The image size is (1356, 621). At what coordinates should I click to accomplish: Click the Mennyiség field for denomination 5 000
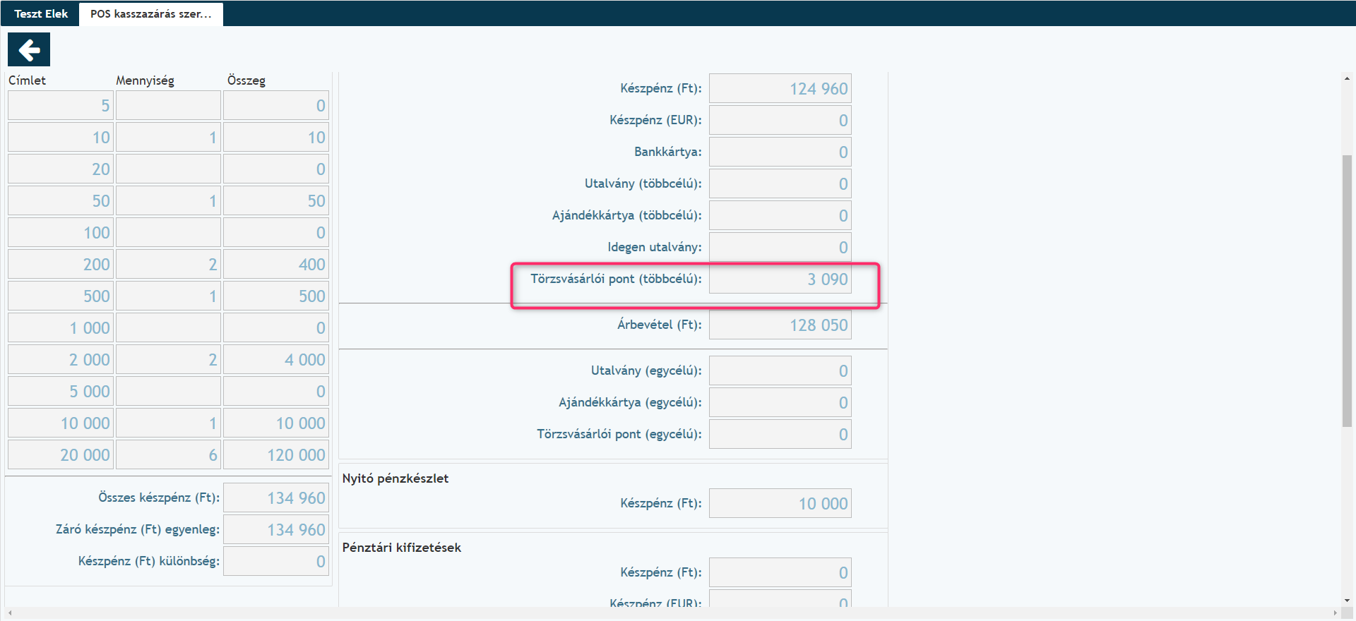(168, 392)
